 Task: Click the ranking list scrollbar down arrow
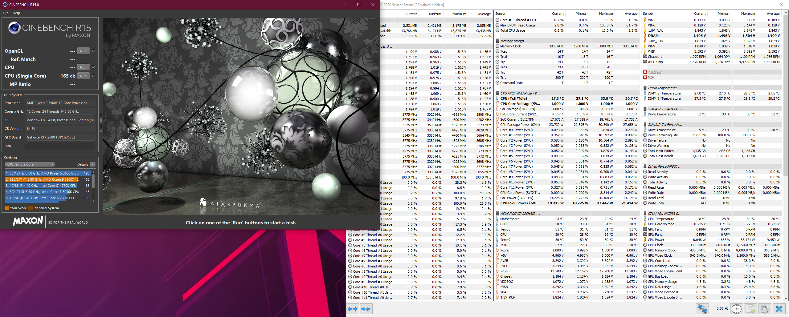93,201
